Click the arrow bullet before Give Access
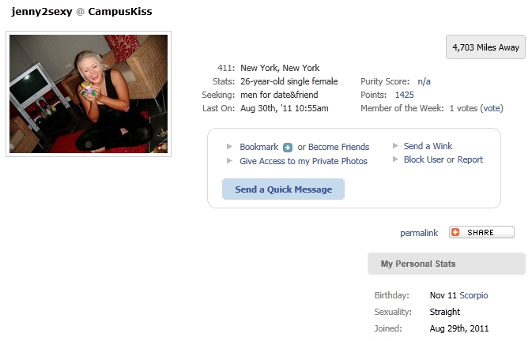The image size is (532, 341). click(230, 161)
